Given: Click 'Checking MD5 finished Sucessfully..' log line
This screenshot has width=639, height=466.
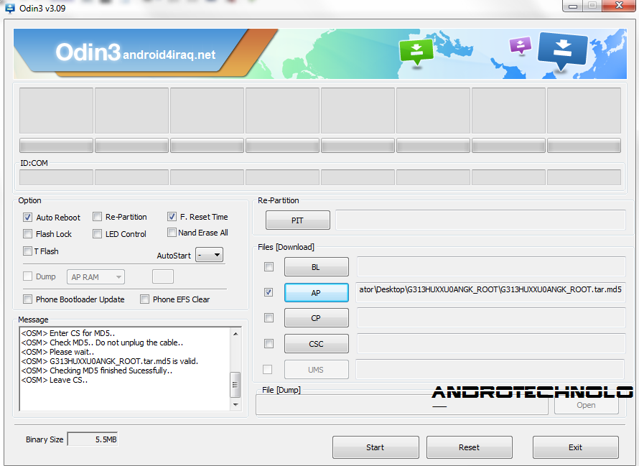Looking at the screenshot, I should pyautogui.click(x=111, y=371).
